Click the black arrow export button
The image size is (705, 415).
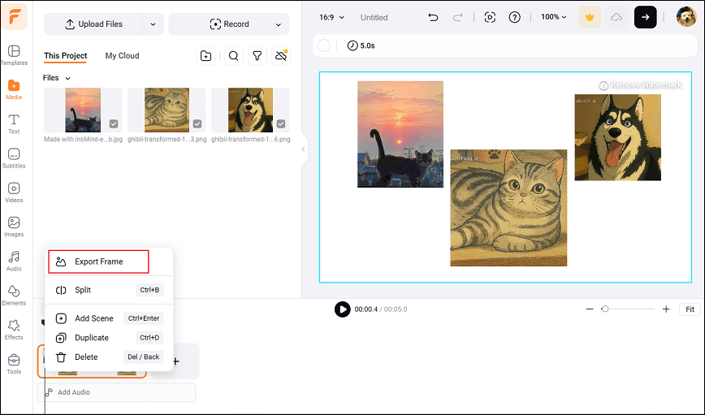[645, 17]
